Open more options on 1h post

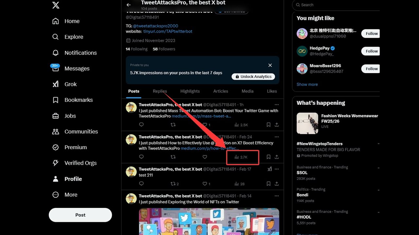277,105
